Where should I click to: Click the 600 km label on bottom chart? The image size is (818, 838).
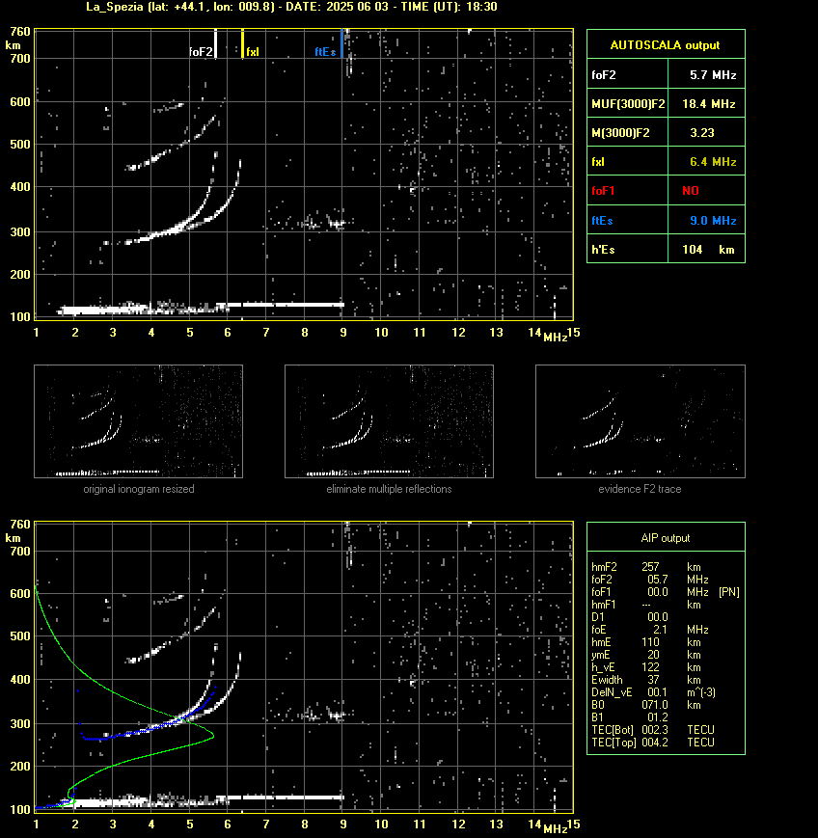point(20,594)
